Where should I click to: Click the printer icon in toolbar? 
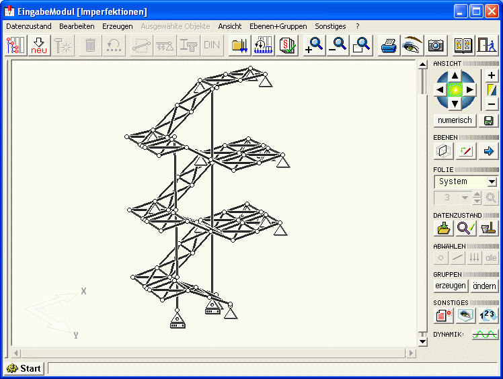tap(388, 45)
